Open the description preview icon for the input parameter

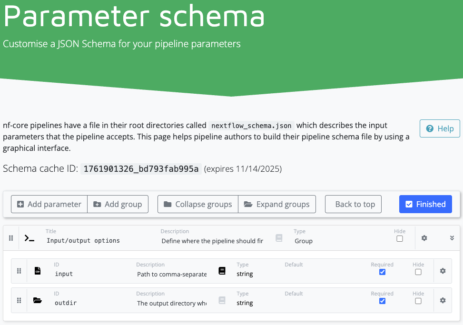coord(222,271)
